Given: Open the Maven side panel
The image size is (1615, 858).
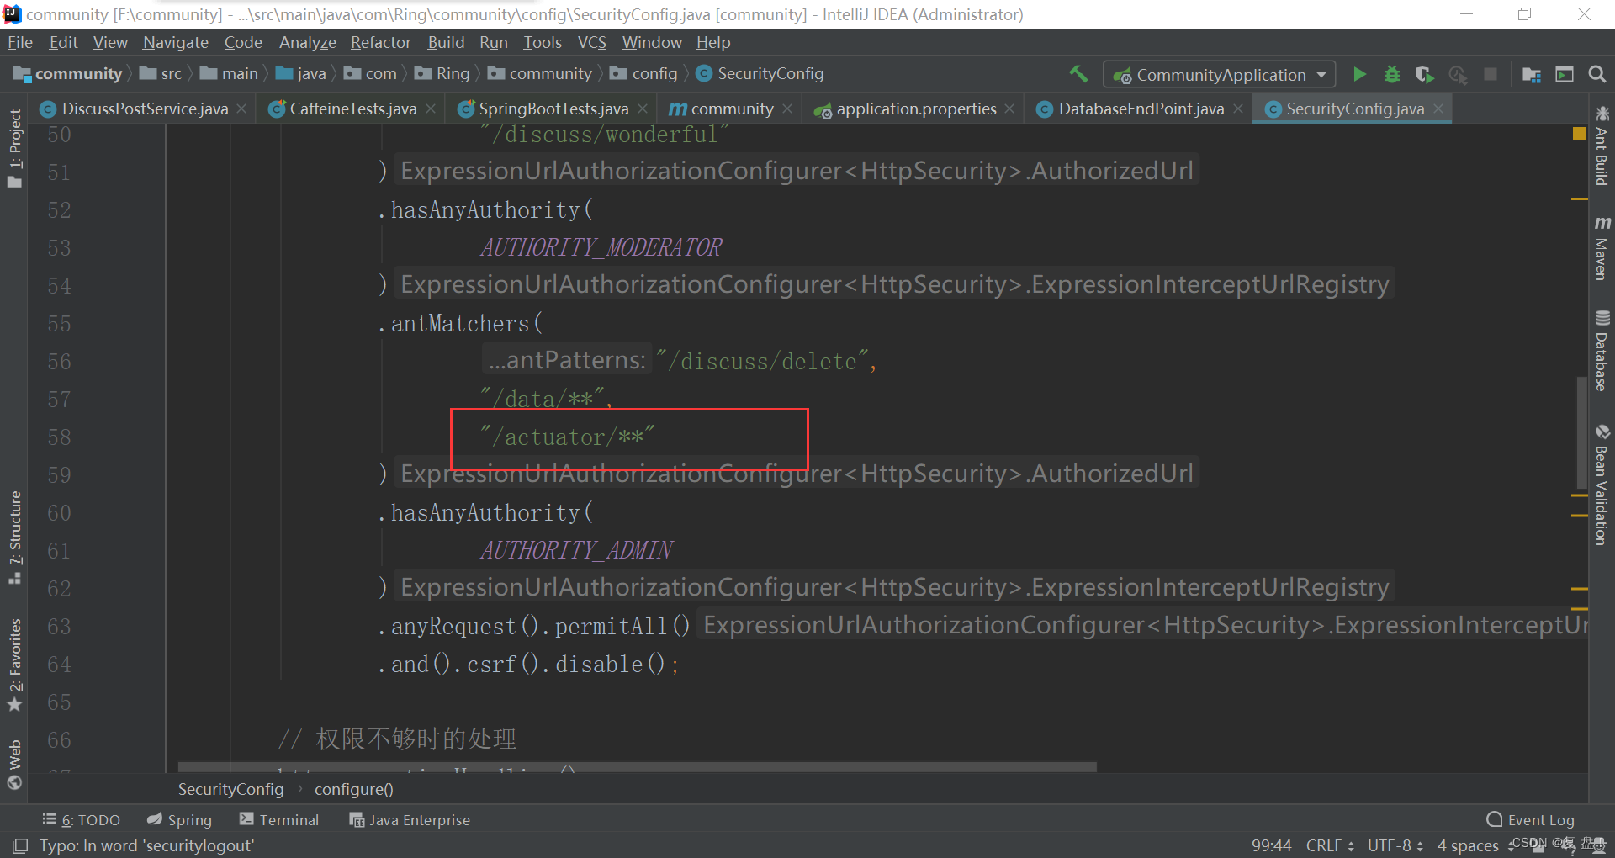Looking at the screenshot, I should click(1602, 247).
